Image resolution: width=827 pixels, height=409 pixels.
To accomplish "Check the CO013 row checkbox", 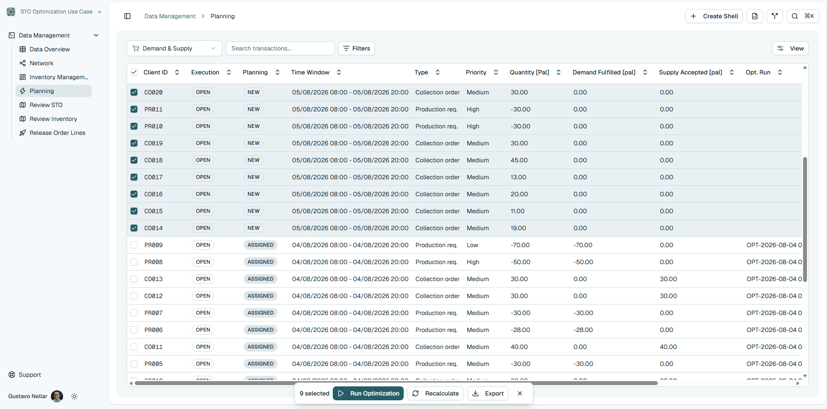I will [134, 279].
